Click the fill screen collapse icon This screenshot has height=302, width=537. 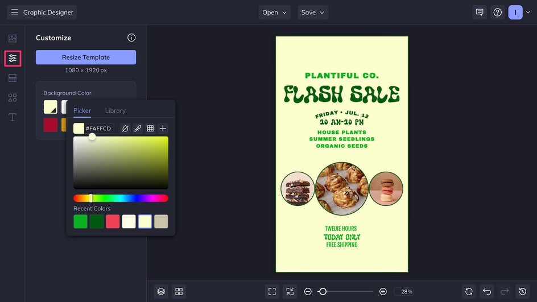[290, 291]
